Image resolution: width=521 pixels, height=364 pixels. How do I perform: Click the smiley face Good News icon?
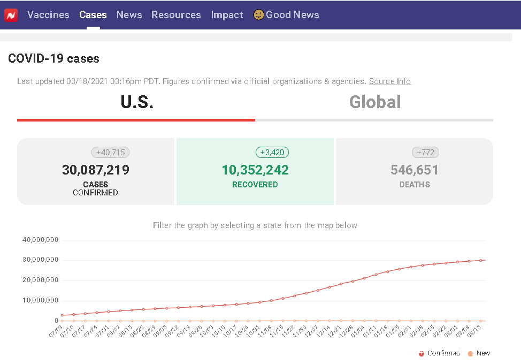(x=258, y=15)
